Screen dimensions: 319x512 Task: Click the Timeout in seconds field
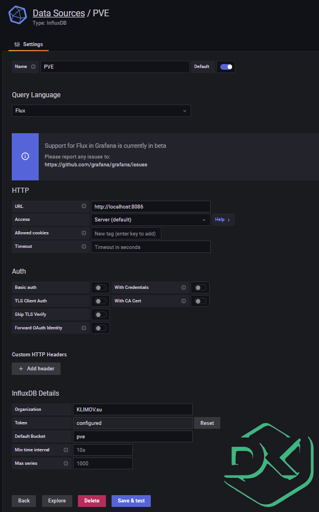(151, 247)
